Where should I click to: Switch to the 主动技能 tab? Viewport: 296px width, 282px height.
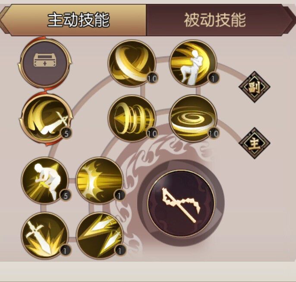click(79, 20)
